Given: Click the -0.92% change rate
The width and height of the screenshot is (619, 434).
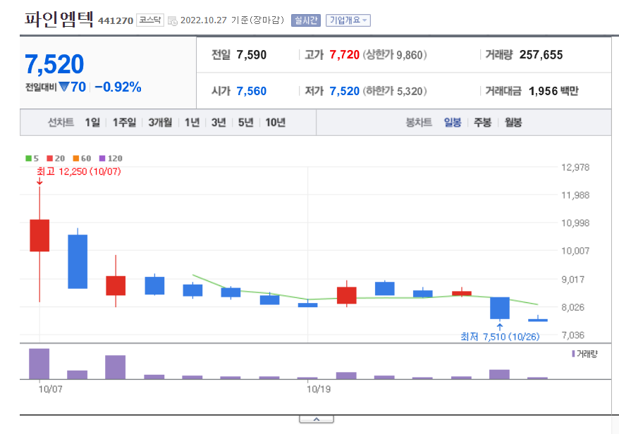Looking at the screenshot, I should pos(118,87).
